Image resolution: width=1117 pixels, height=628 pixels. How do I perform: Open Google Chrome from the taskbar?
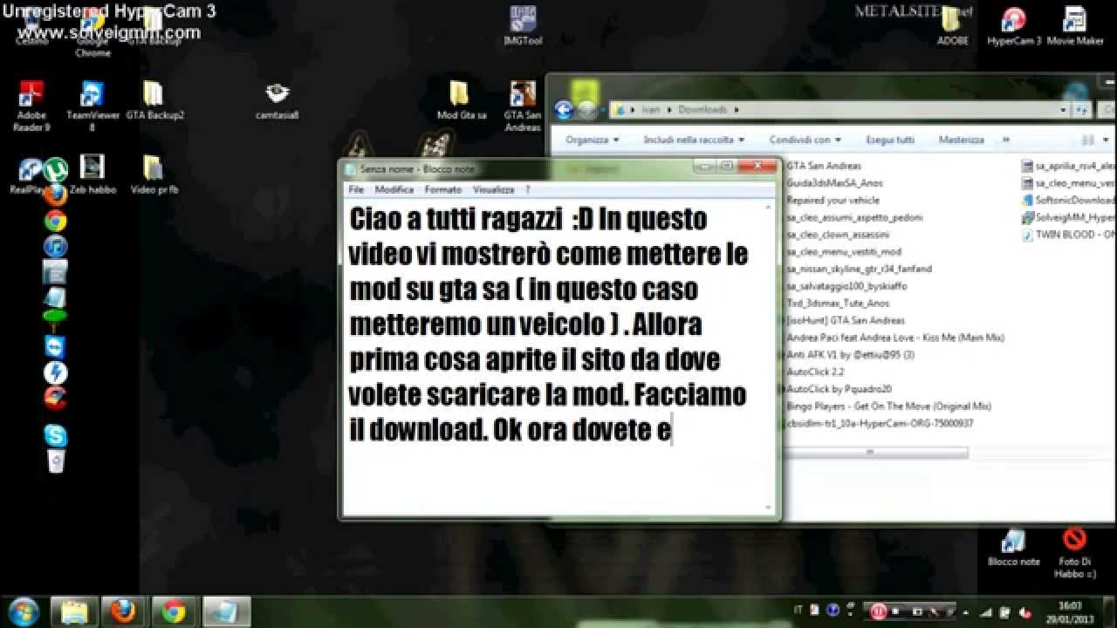pyautogui.click(x=175, y=611)
